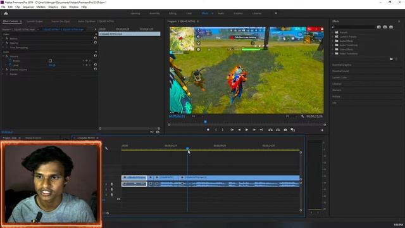Click the export icon in Effect Controls footer
Image resolution: width=405 pixels, height=228 pixels.
click(x=158, y=132)
